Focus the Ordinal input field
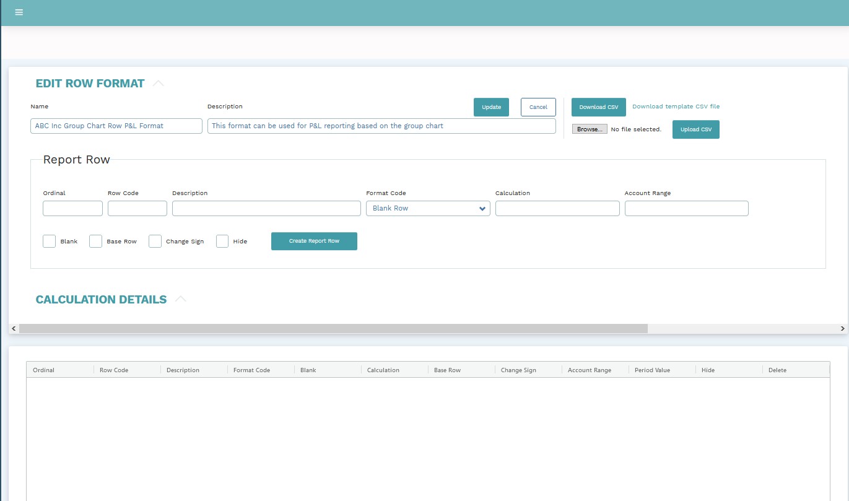Screen dimensions: 849x501 click(x=72, y=209)
